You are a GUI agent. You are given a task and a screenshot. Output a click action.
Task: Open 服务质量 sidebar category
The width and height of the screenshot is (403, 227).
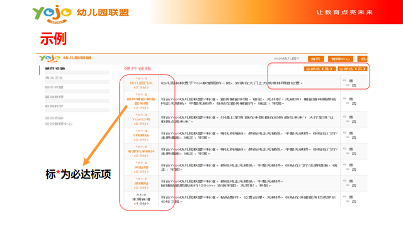54,87
